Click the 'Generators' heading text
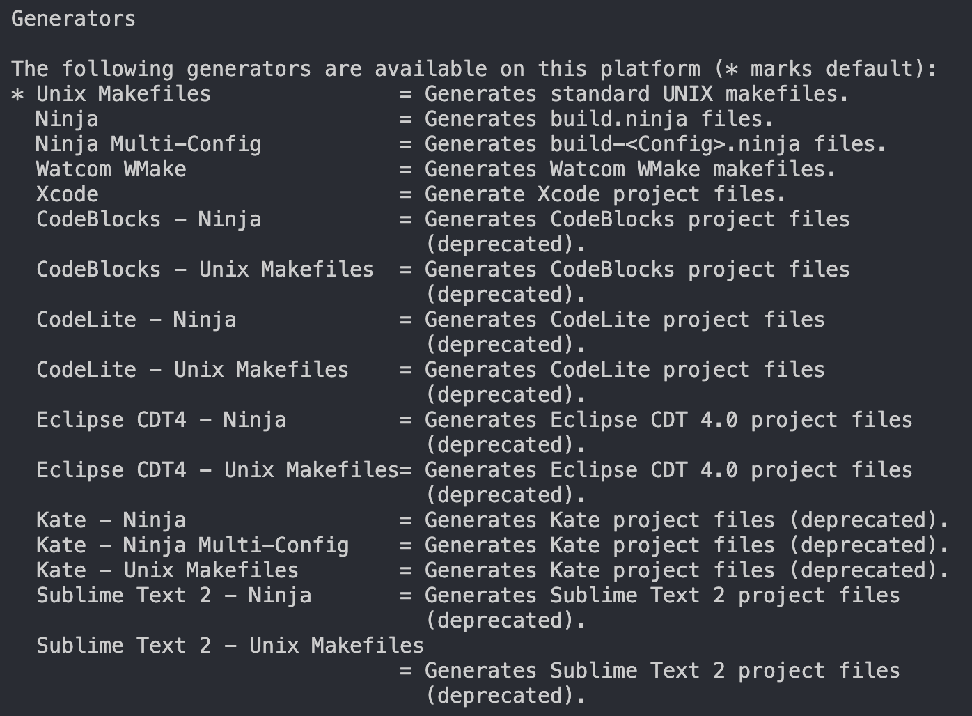The height and width of the screenshot is (716, 972). (x=73, y=19)
